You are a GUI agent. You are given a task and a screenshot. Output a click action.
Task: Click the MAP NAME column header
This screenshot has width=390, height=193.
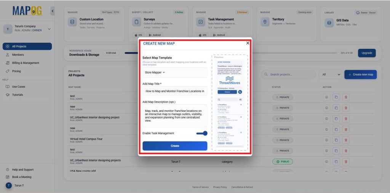75,87
